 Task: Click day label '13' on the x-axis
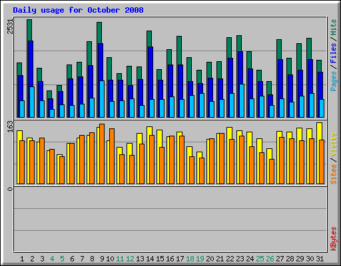(x=140, y=259)
